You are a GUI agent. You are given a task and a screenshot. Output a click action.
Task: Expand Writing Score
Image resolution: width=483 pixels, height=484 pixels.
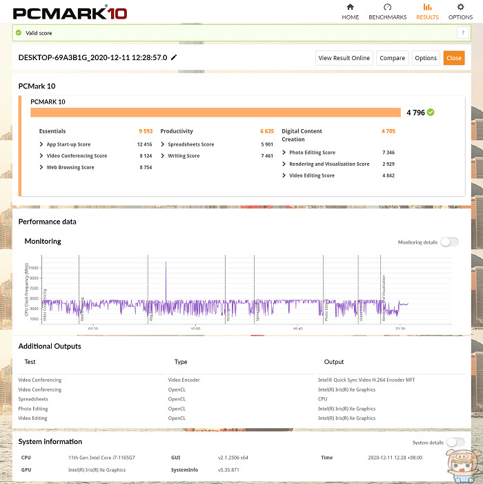(163, 155)
